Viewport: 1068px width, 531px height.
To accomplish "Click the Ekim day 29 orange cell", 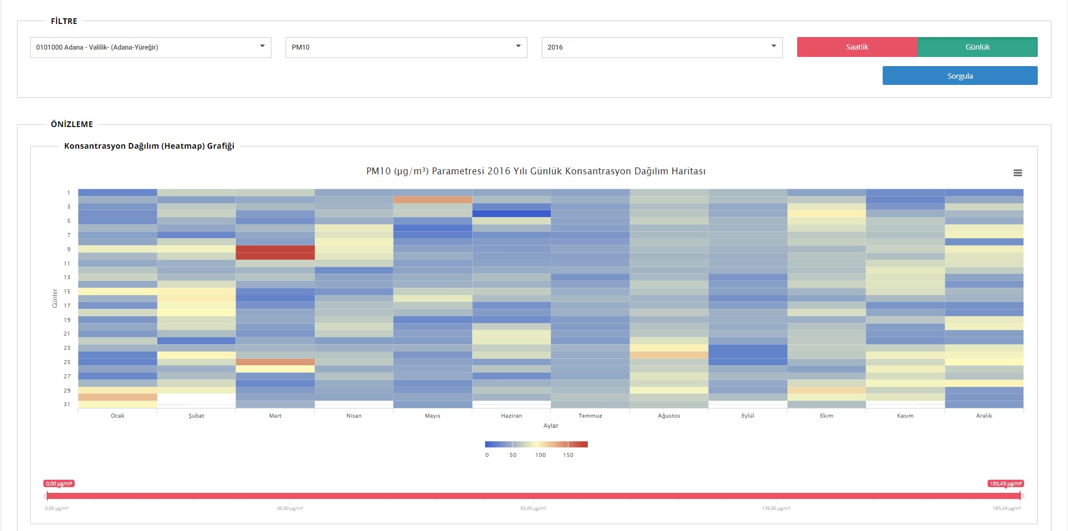I will 826,390.
